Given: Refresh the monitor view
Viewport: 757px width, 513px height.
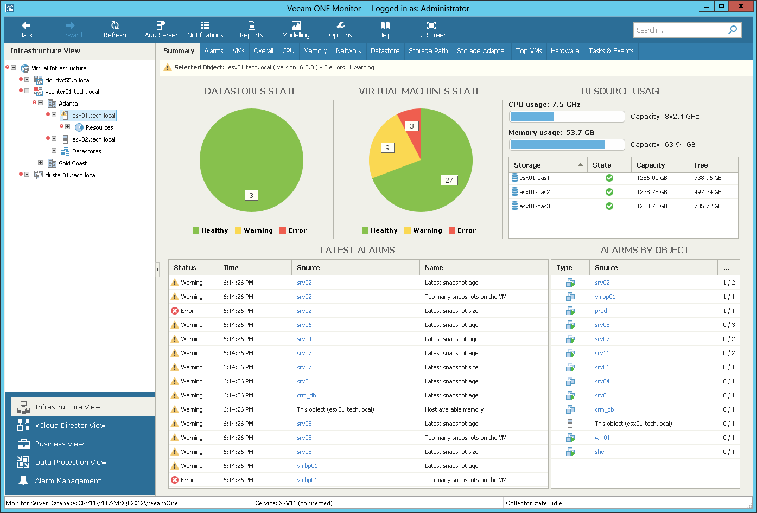Looking at the screenshot, I should pos(114,30).
